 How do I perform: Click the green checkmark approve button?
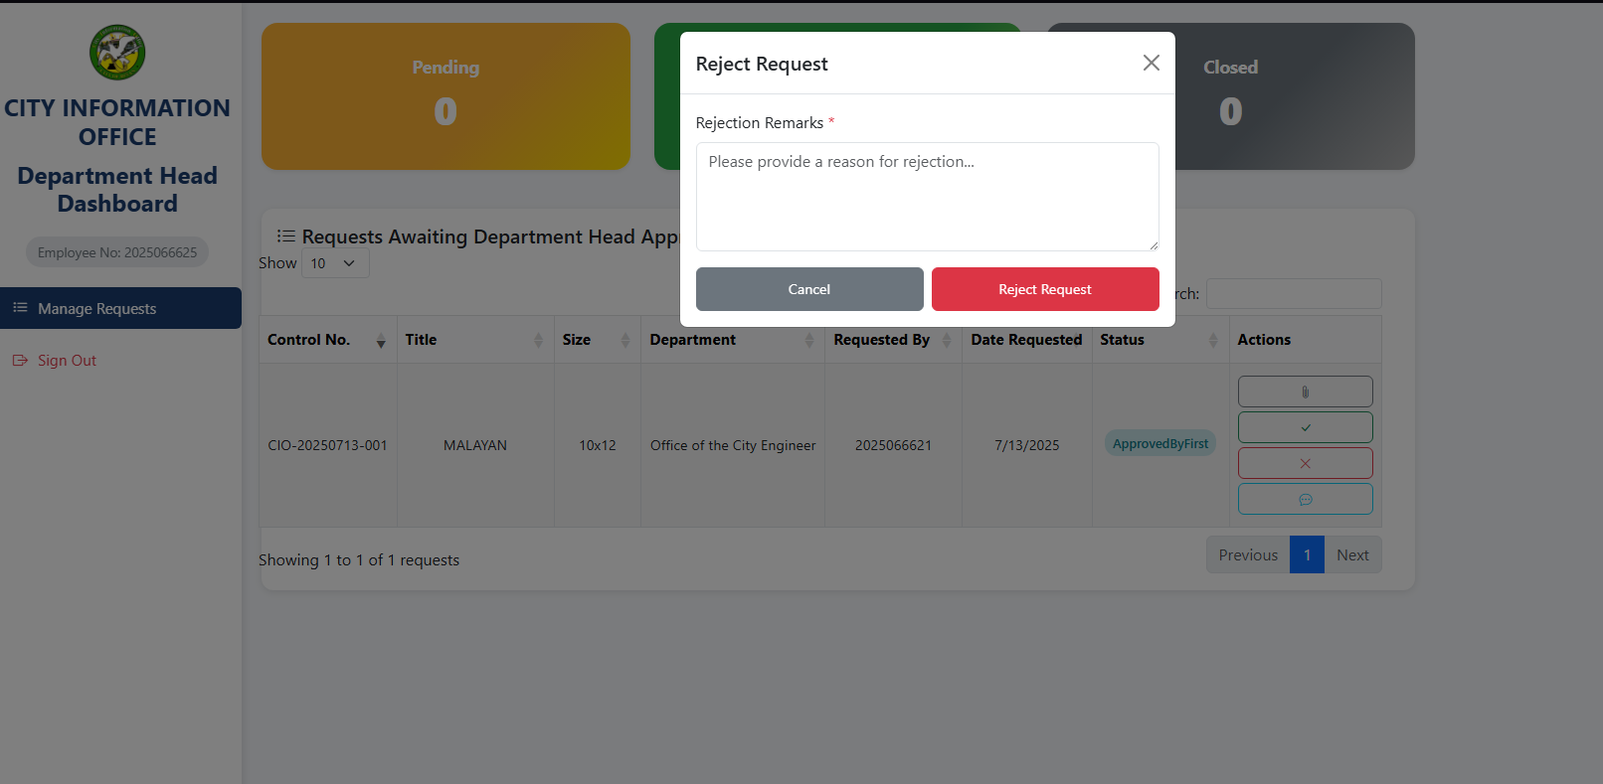coord(1305,427)
